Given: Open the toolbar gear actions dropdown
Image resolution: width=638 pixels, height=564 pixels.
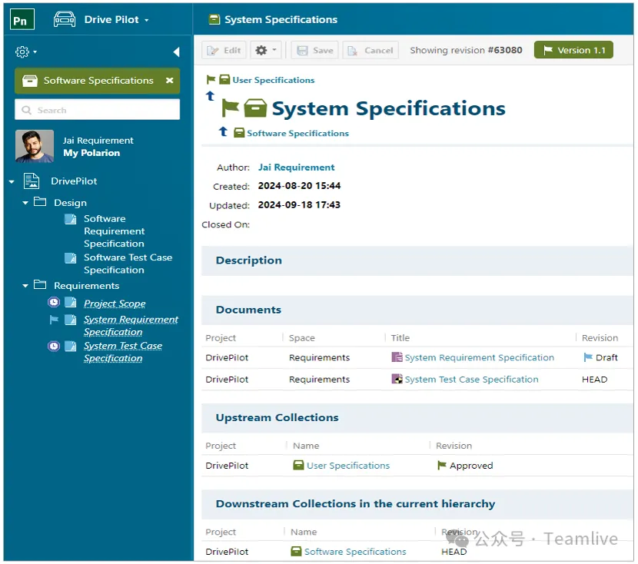Looking at the screenshot, I should pos(266,50).
